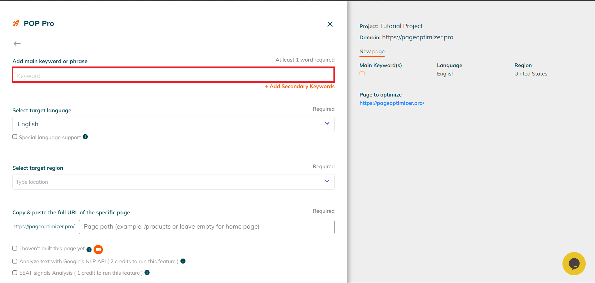Open info icon beside Special language support

click(85, 137)
